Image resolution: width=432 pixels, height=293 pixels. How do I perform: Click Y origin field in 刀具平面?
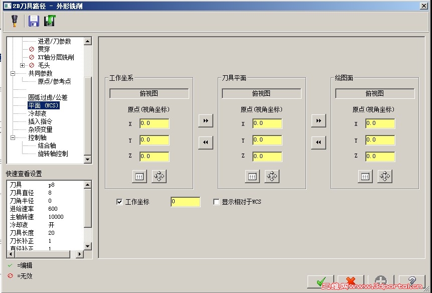[267, 140]
